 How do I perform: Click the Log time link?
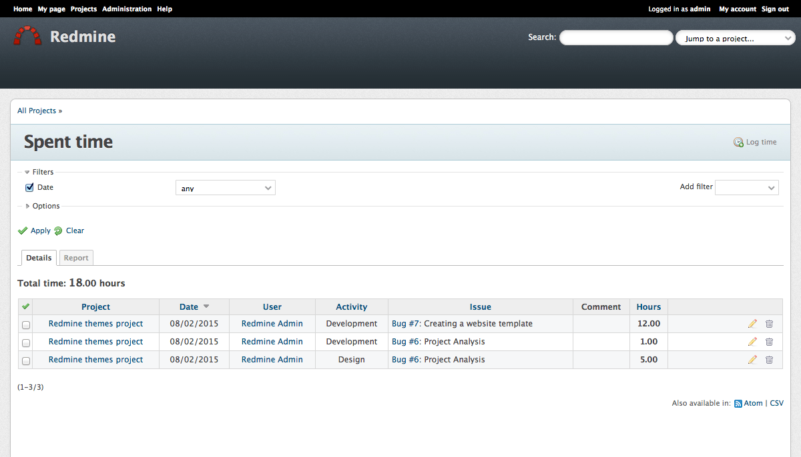tap(761, 143)
